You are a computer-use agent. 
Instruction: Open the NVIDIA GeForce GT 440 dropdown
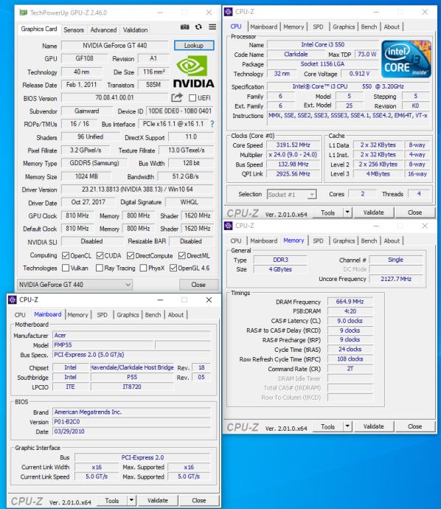pyautogui.click(x=74, y=285)
